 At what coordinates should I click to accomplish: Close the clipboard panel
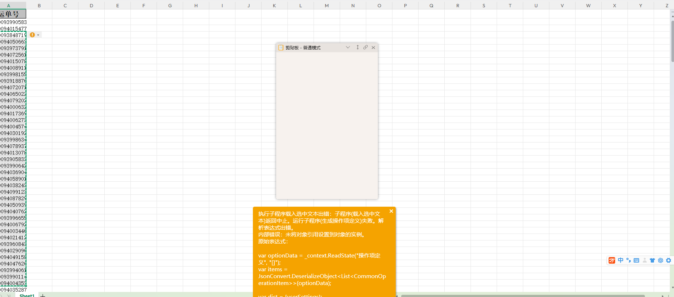point(373,48)
